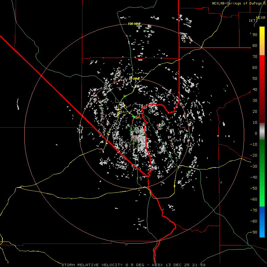Click the -30 value on the velocity scale
Image resolution: width=267 pixels, height=267 pixels.
click(x=254, y=166)
